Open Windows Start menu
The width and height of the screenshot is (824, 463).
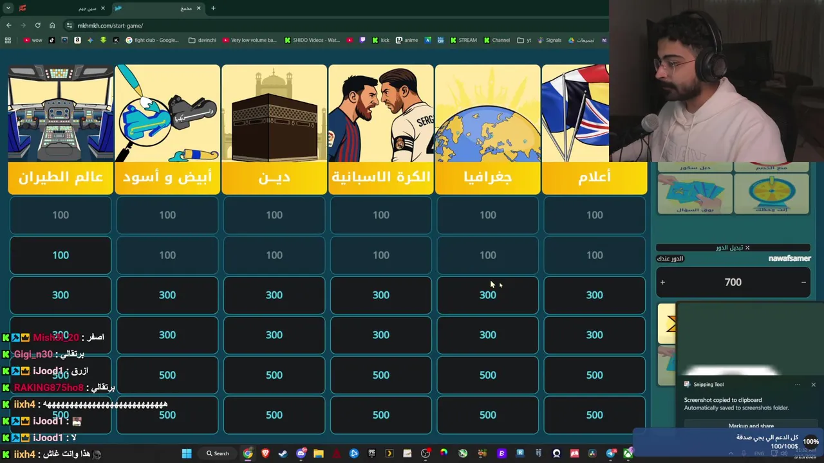187,453
